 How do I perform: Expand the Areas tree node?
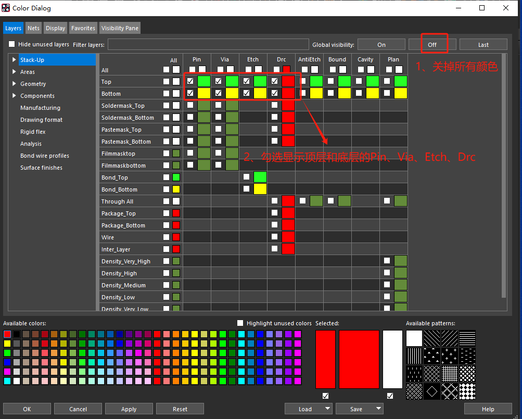click(14, 72)
